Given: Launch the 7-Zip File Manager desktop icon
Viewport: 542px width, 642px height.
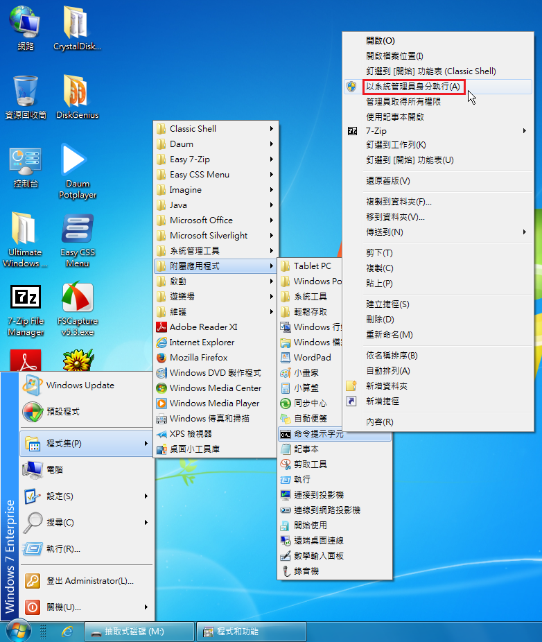Looking at the screenshot, I should coord(26,309).
